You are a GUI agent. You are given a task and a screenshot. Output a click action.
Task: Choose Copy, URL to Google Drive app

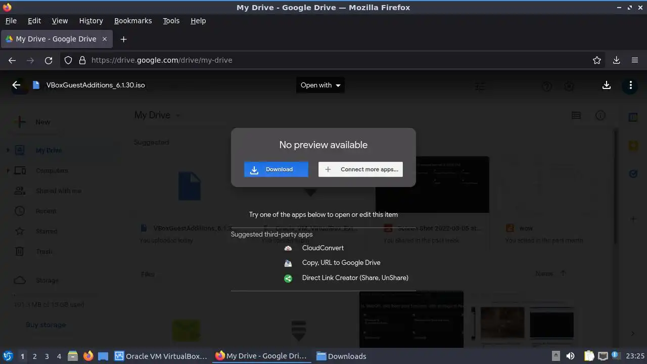(x=341, y=262)
